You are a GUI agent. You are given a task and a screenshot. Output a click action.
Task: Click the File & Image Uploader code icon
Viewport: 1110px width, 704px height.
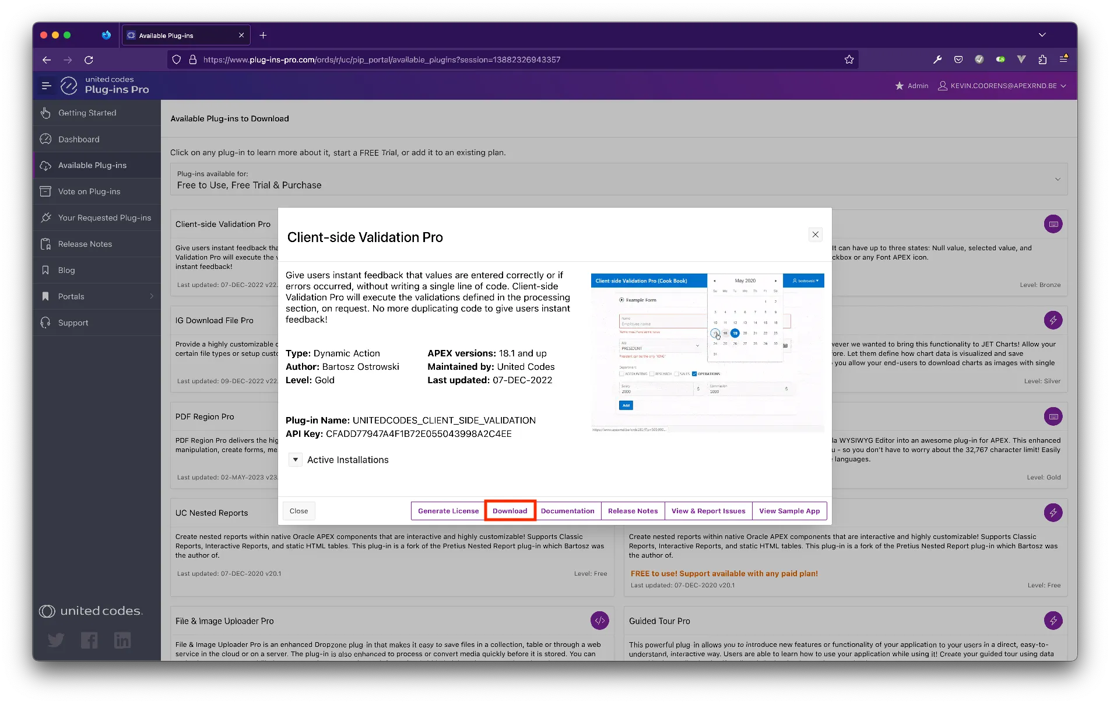(599, 621)
